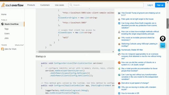Open 'Can I use log and without' question
169x95 pixels.
pyautogui.click(x=140, y=77)
